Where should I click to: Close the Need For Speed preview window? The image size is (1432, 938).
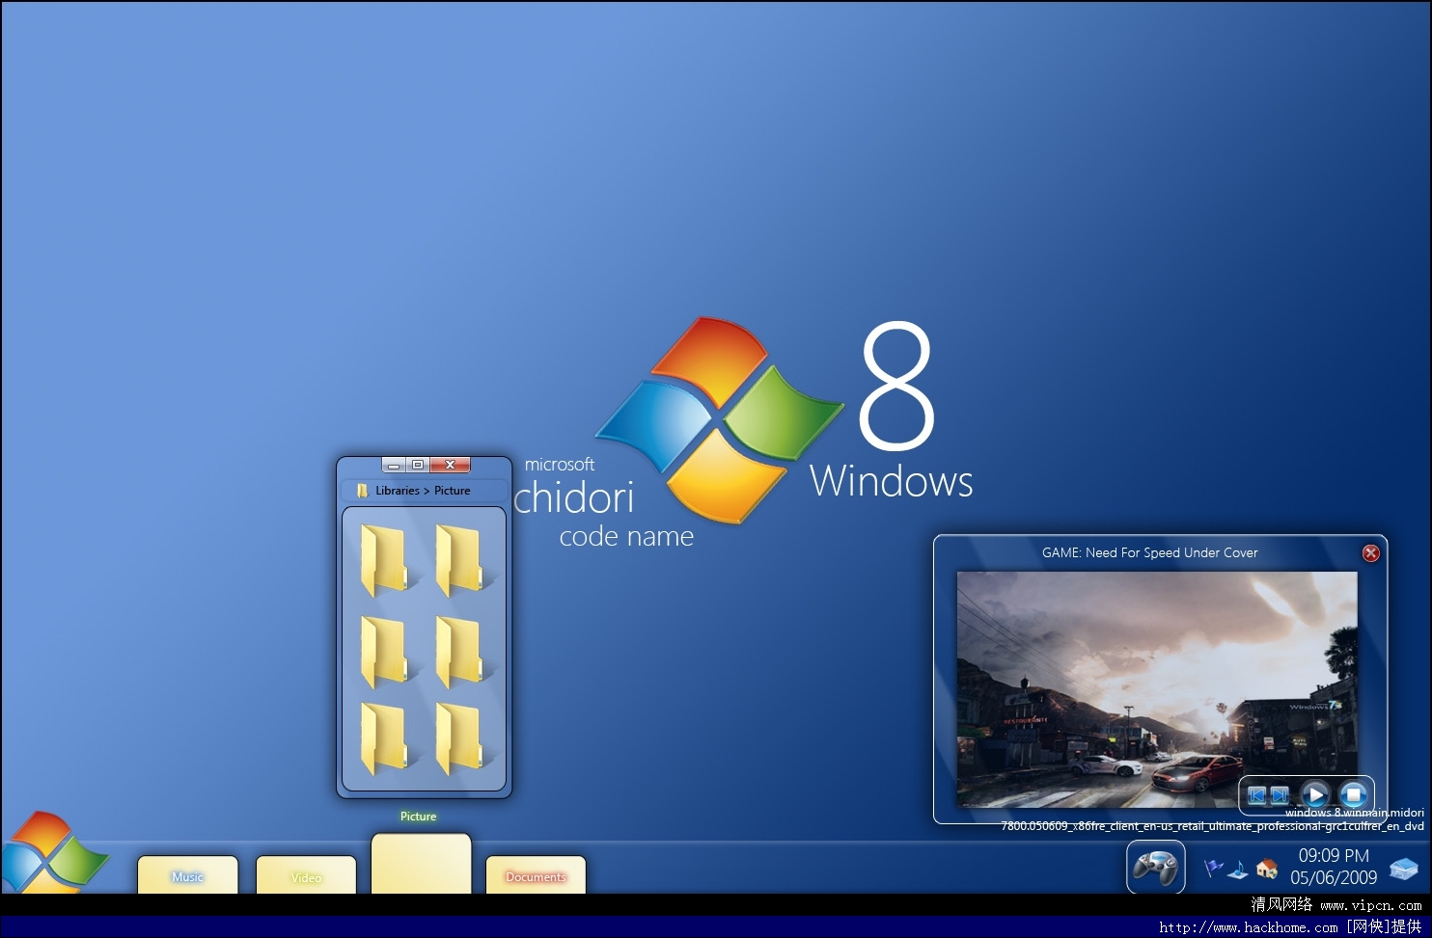click(1370, 553)
